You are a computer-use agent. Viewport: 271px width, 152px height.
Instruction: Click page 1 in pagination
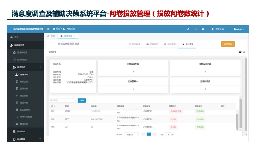coord(149,134)
